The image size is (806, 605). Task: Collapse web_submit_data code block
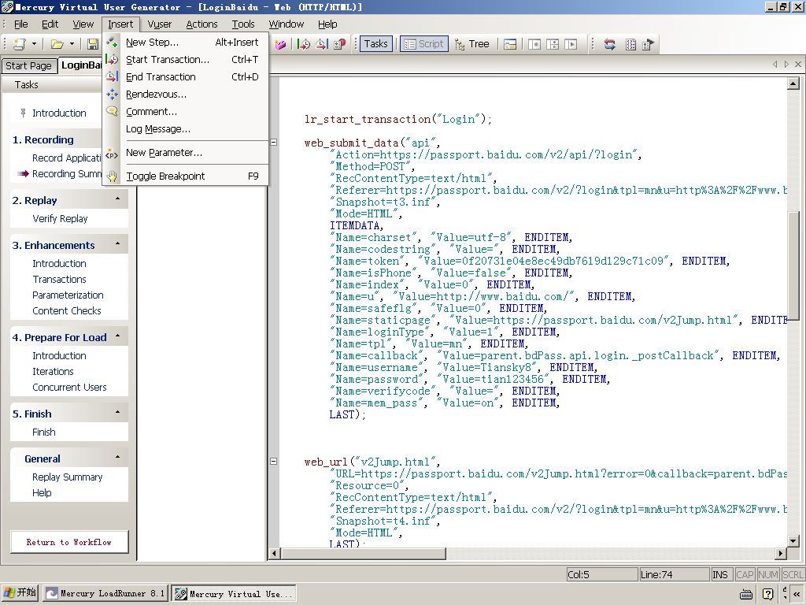(x=274, y=143)
